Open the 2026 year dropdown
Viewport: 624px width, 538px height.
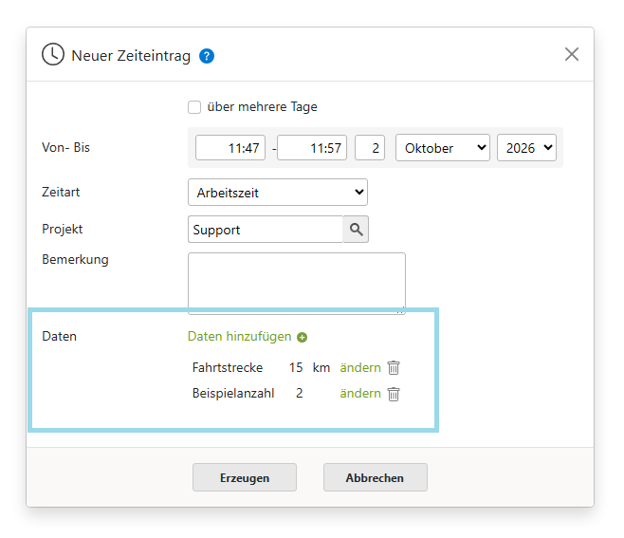pos(526,148)
